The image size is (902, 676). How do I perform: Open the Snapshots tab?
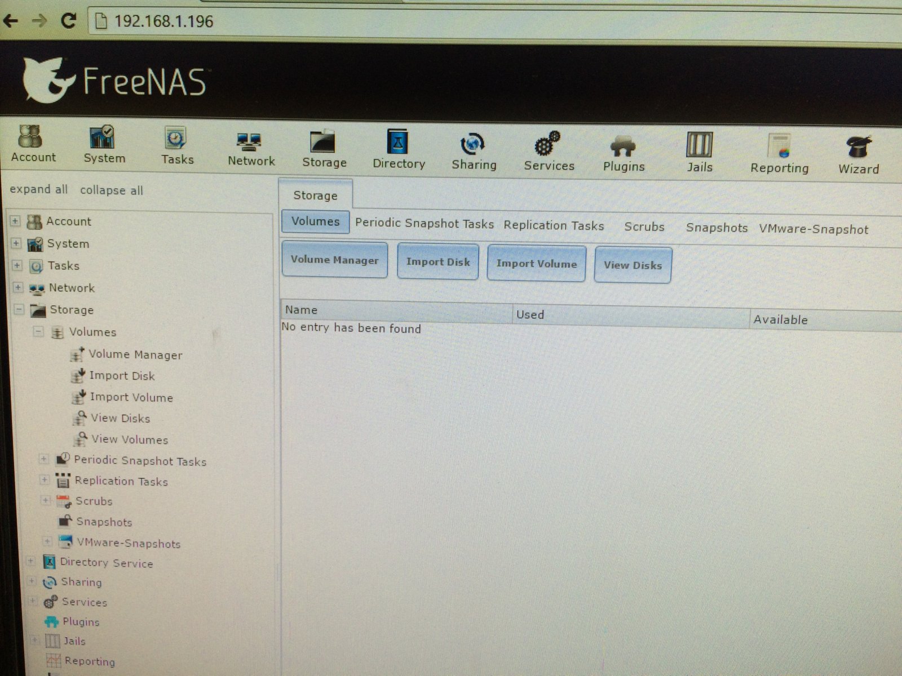(x=717, y=228)
